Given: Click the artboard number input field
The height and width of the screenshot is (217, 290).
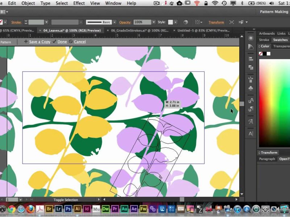Looking at the screenshot, I should point(12,200).
